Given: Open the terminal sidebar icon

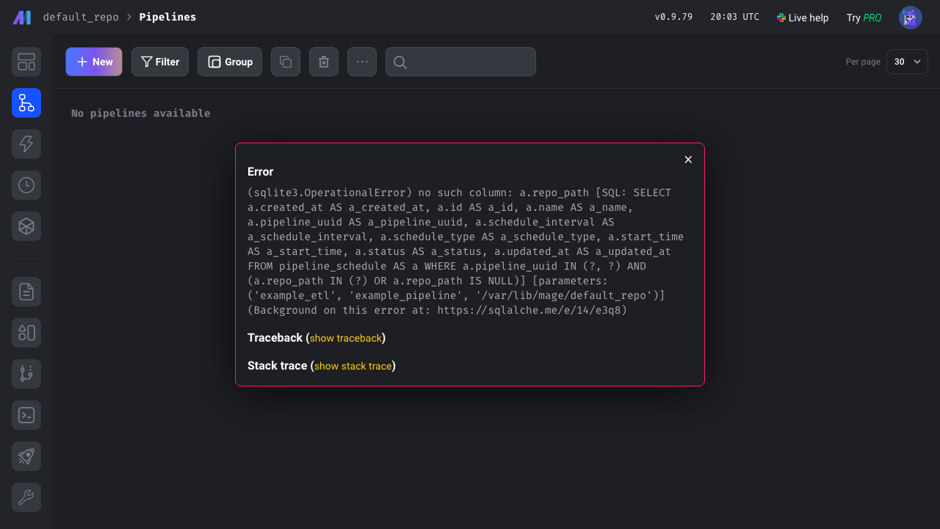Looking at the screenshot, I should [26, 415].
